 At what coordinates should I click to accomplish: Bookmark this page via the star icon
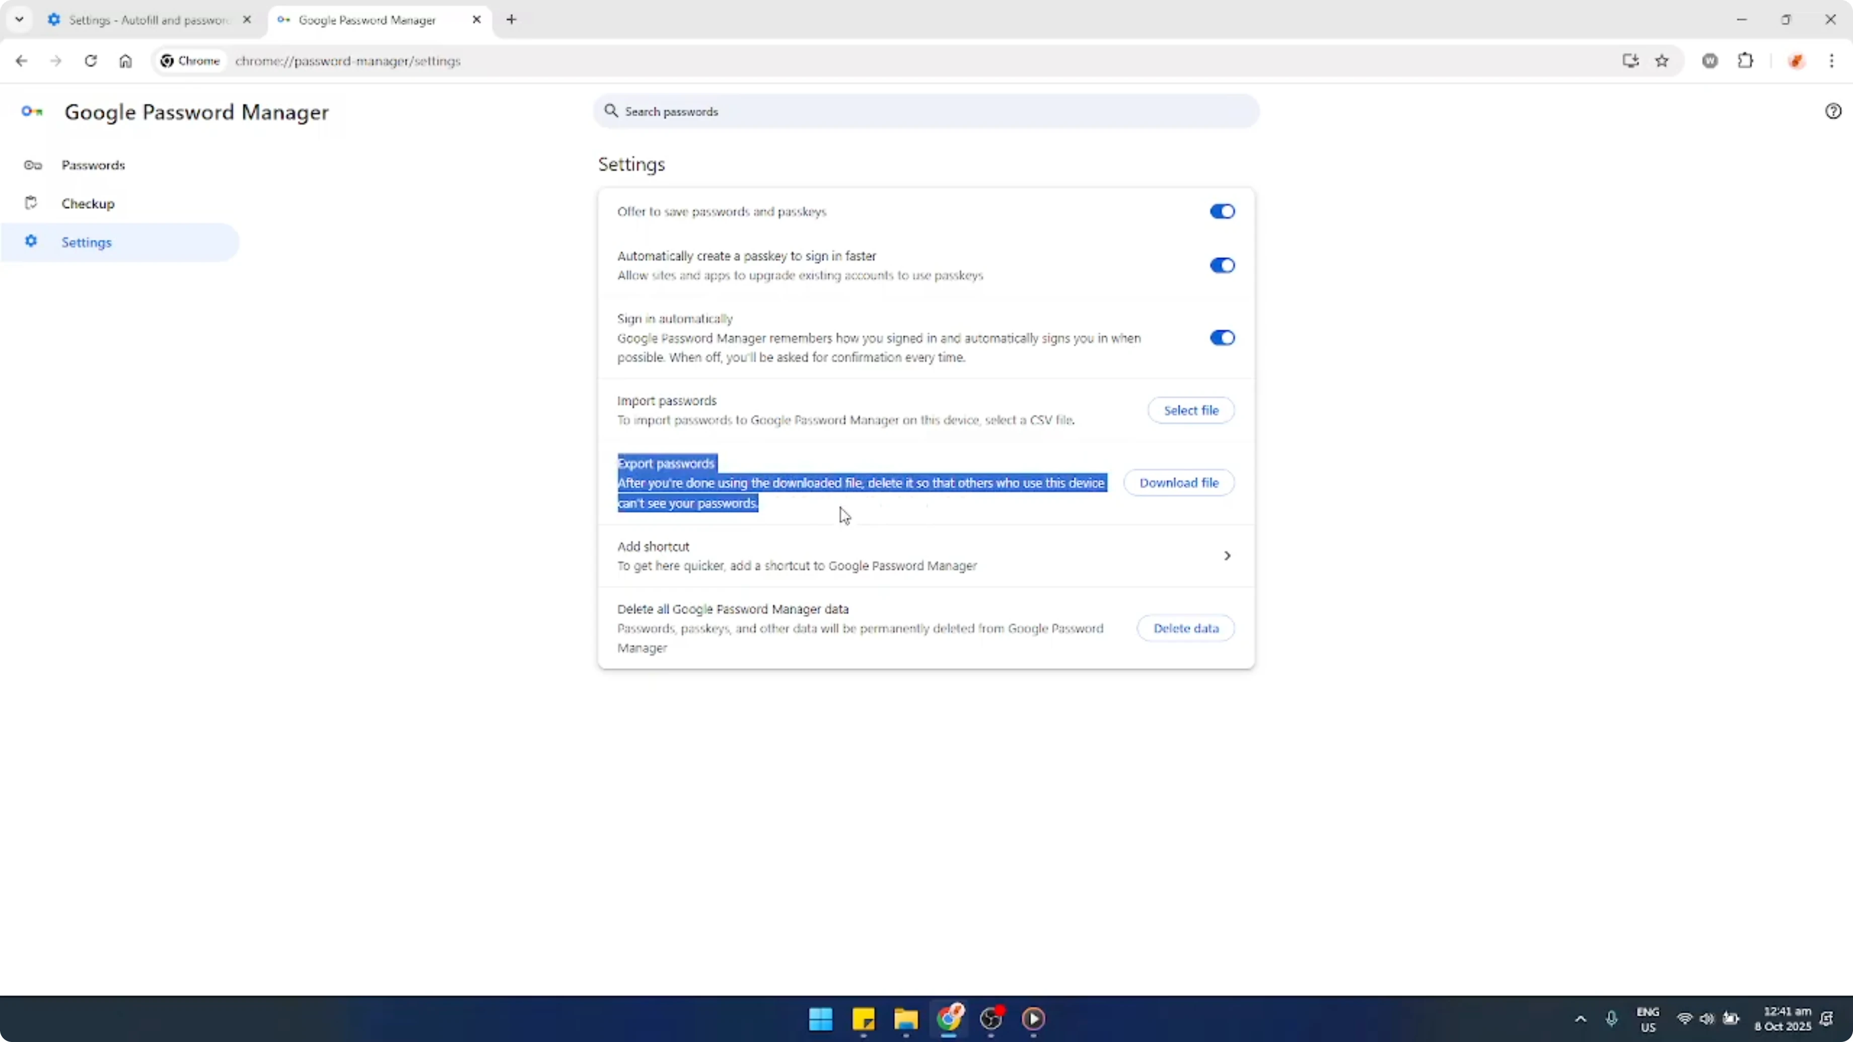(1662, 61)
